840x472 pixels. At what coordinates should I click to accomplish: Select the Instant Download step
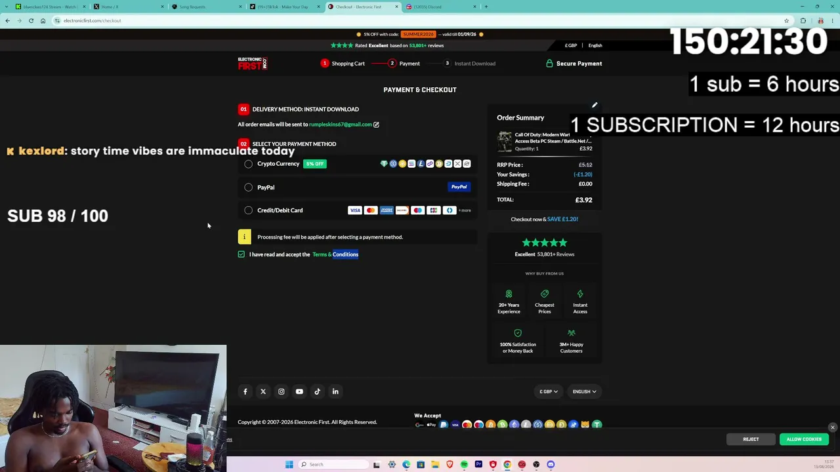pos(470,64)
